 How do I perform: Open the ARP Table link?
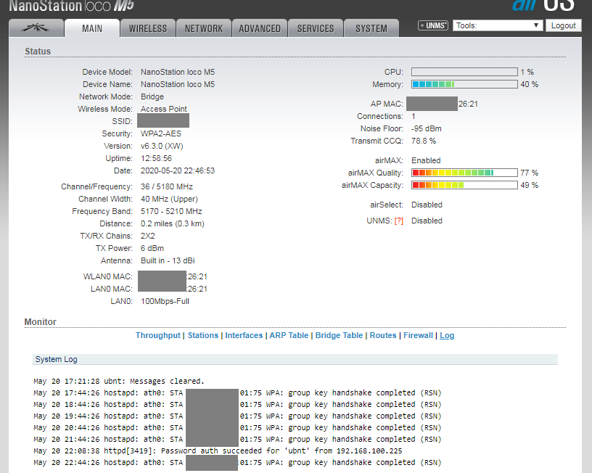(x=289, y=335)
